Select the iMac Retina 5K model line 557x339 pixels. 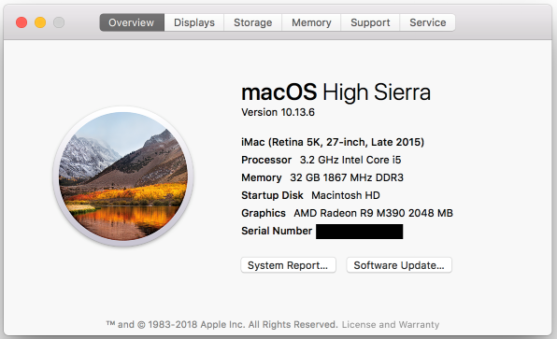(333, 142)
